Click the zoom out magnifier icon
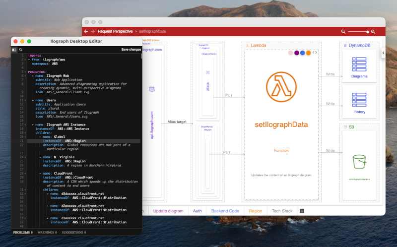Viewport: 397px width, 247px height. point(343,31)
